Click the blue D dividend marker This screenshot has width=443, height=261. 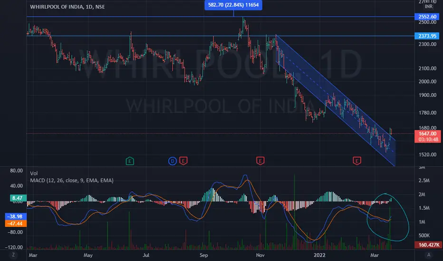click(173, 161)
